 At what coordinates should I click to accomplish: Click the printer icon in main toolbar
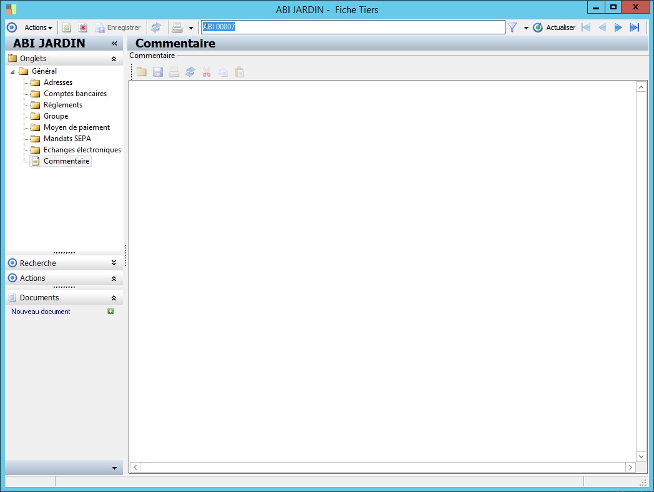[177, 27]
